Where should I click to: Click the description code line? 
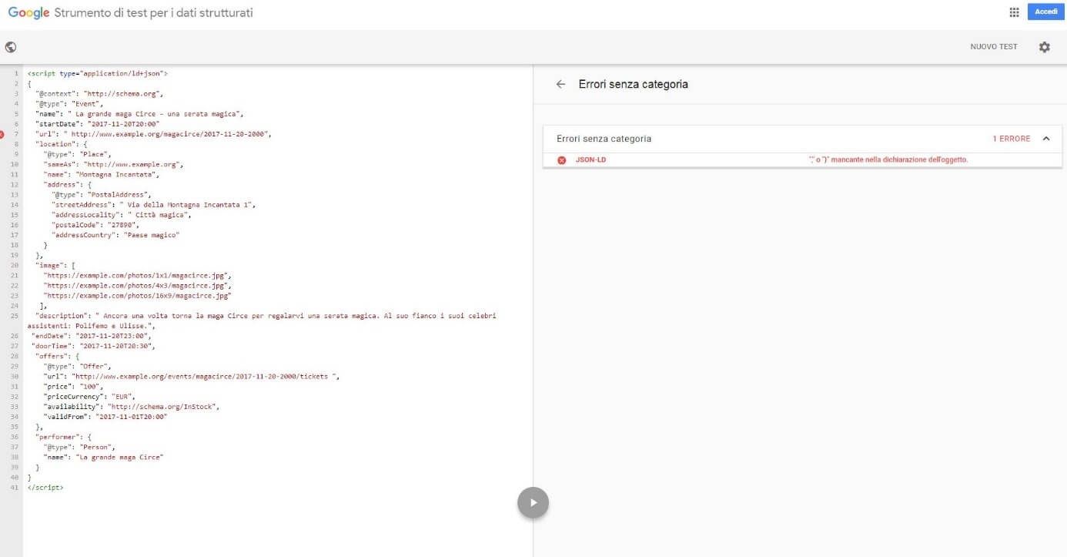click(262, 320)
